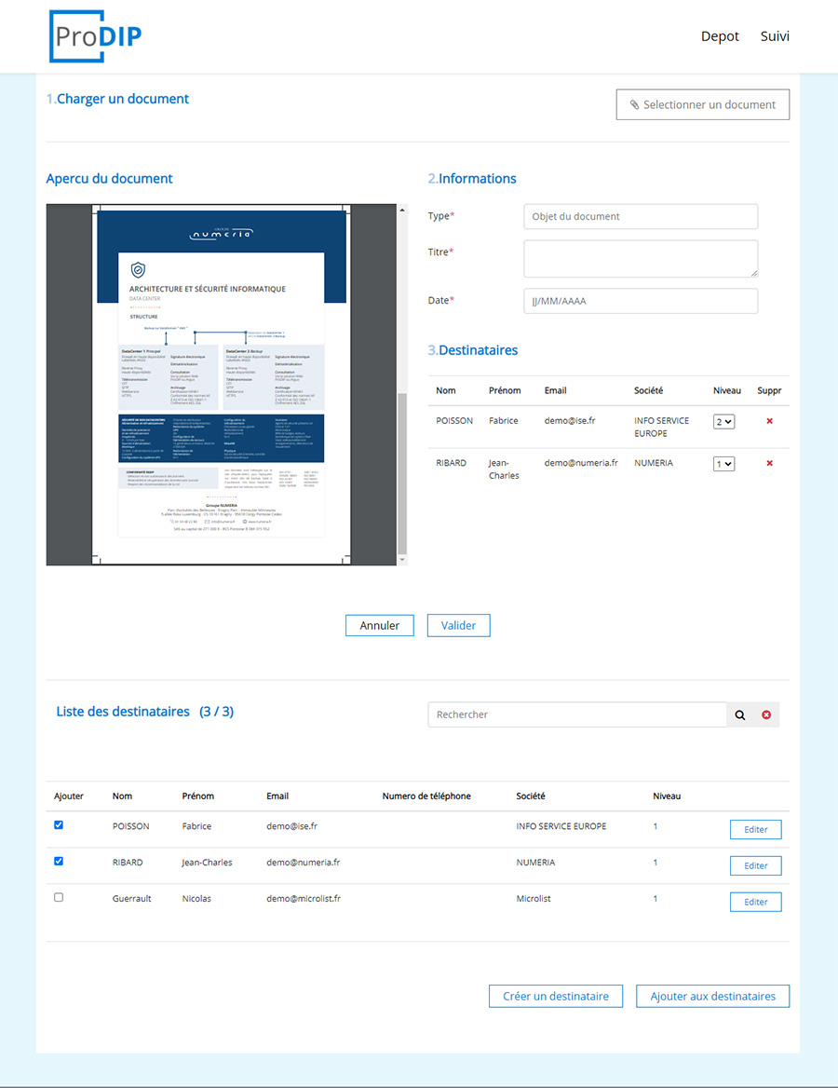This screenshot has height=1088, width=838.
Task: Uncheck the RIBARD Jean-Charles checkbox
Action: (59, 862)
